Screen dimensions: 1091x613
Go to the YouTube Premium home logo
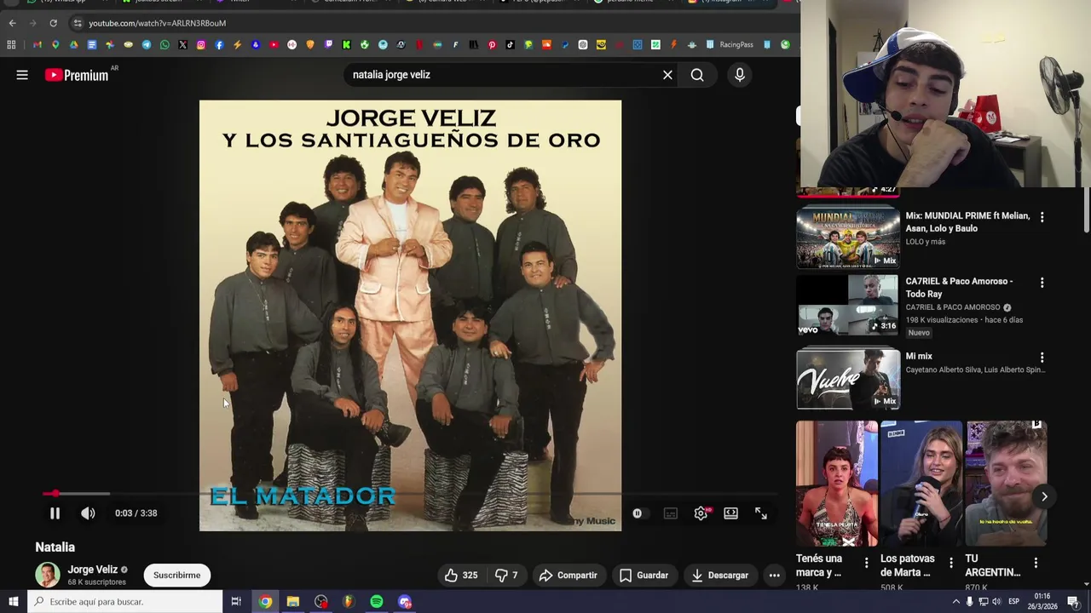78,75
